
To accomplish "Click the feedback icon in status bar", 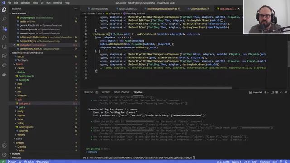I will pos(281,162).
